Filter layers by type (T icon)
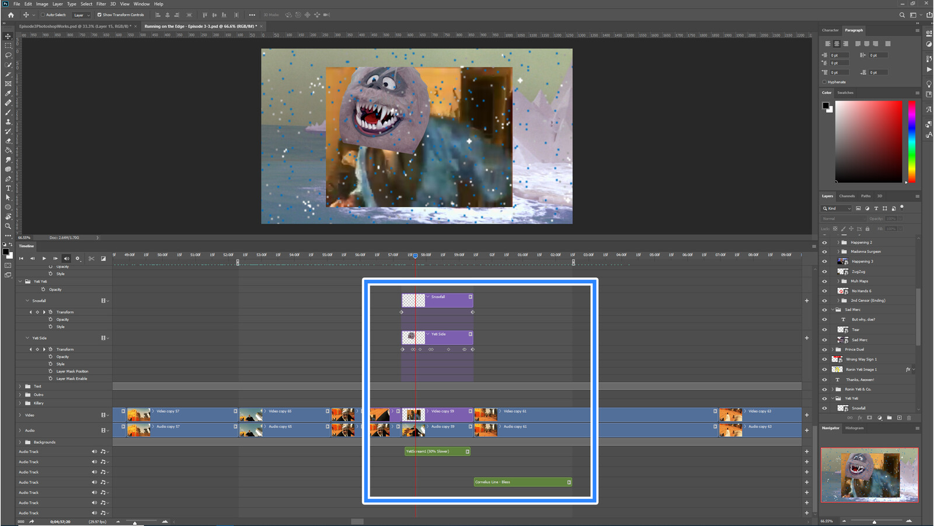This screenshot has width=934, height=526. pos(876,208)
